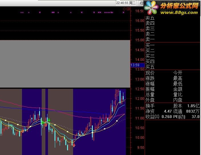Click the PE(动) value 37.0

tap(196, 117)
